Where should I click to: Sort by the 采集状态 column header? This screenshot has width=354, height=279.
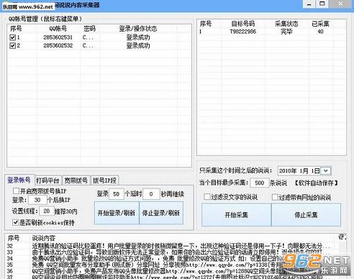[286, 24]
